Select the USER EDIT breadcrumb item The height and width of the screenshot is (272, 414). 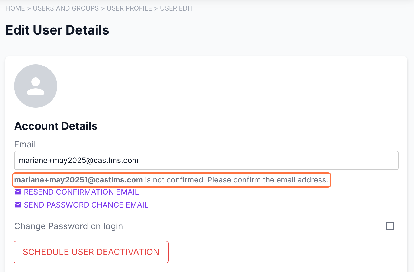[177, 8]
